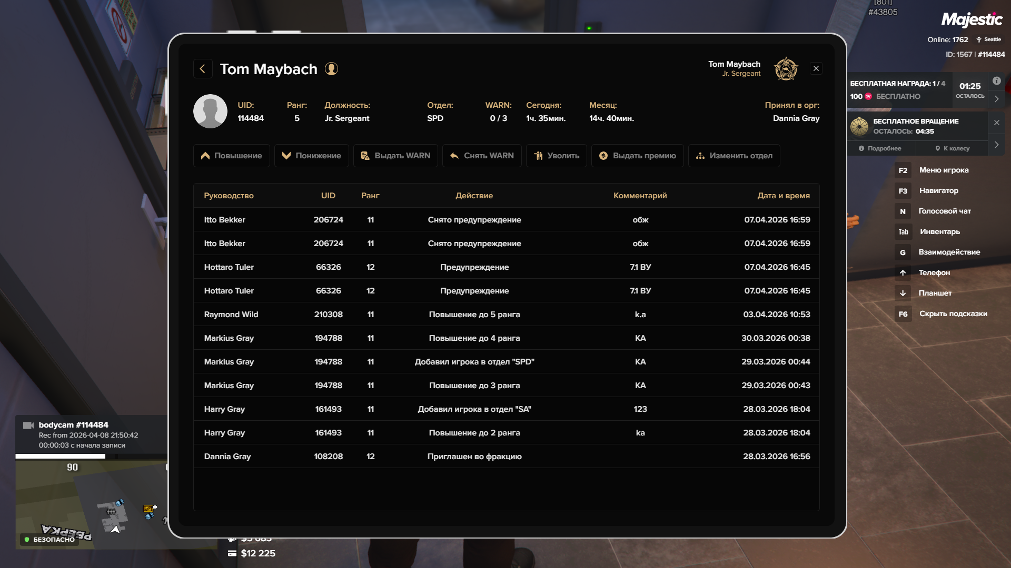The height and width of the screenshot is (568, 1011).
Task: Click the Выдать WARN button
Action: (x=395, y=156)
